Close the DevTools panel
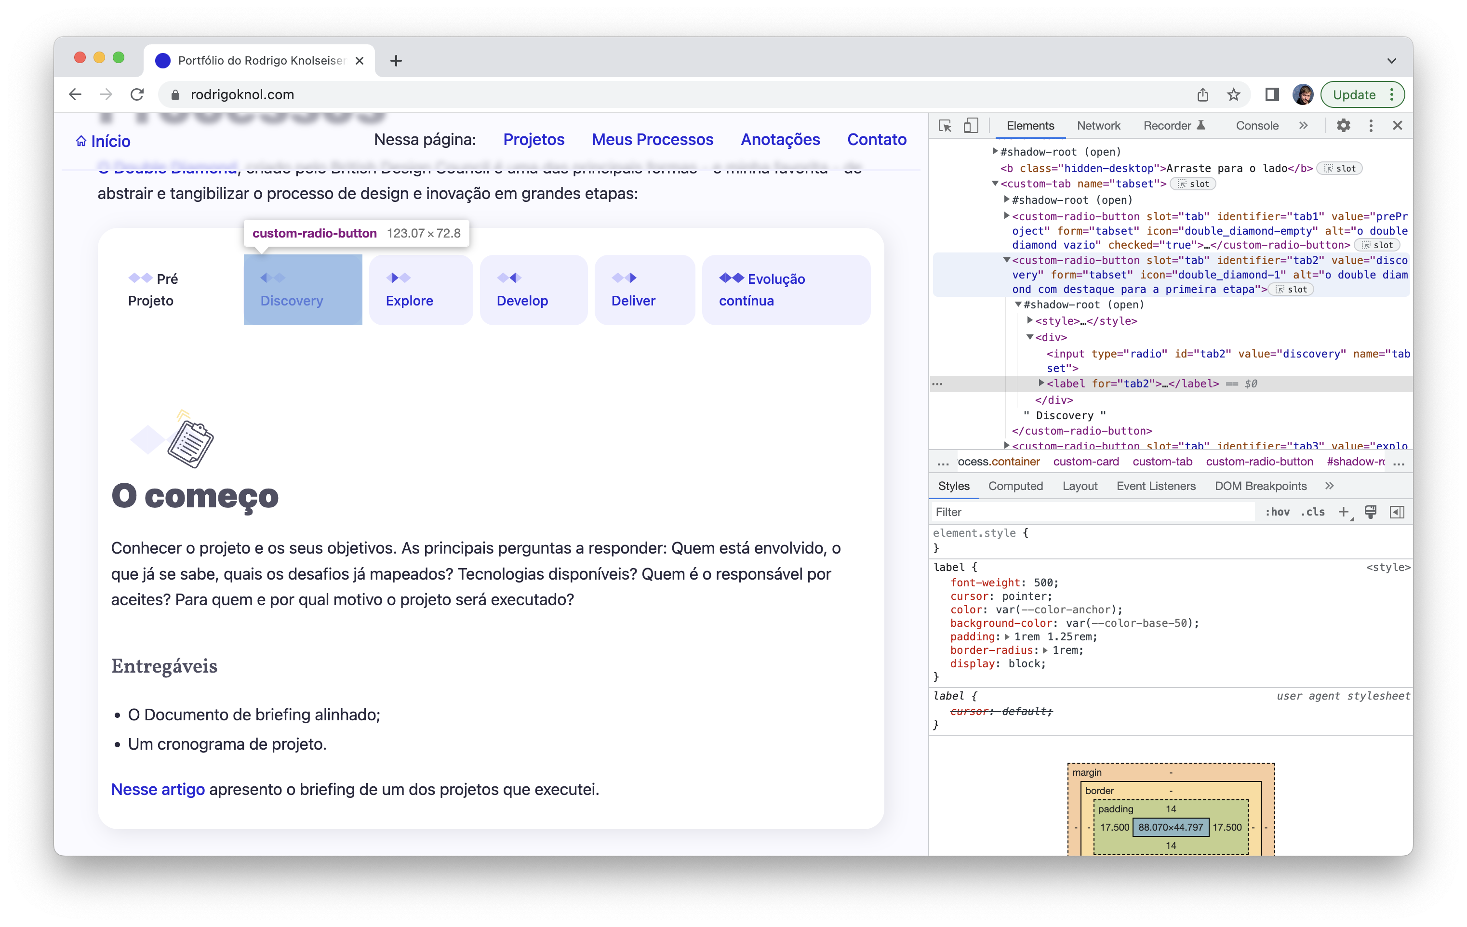Viewport: 1467px width, 927px height. coord(1398,125)
